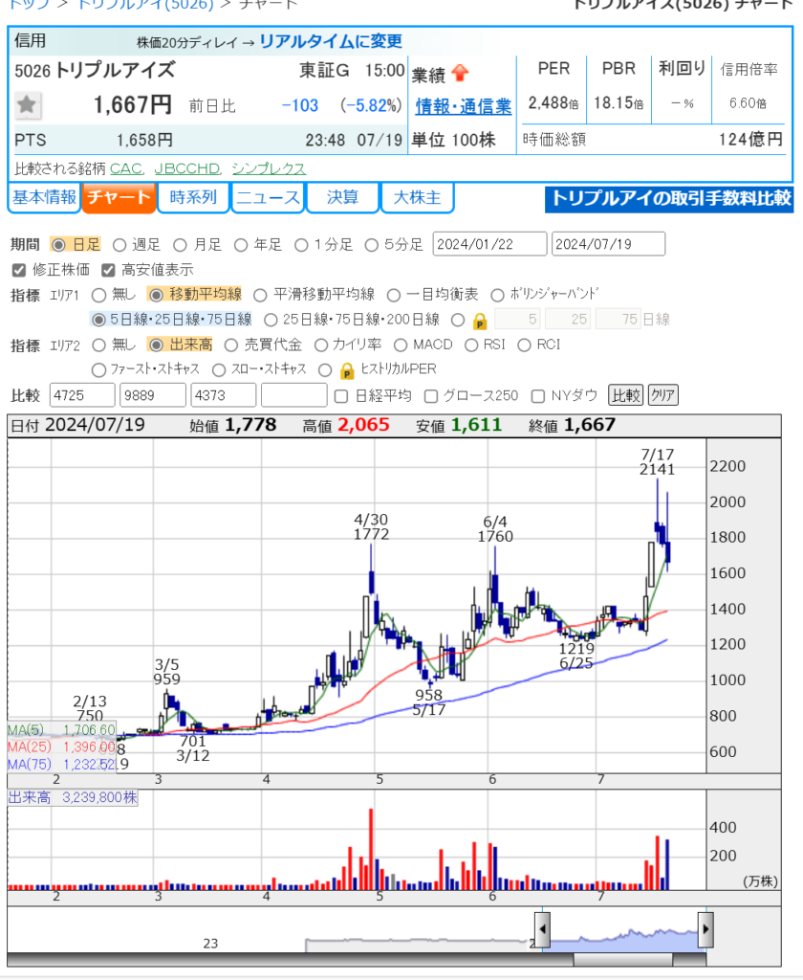Click the right range handle arrow

click(705, 928)
